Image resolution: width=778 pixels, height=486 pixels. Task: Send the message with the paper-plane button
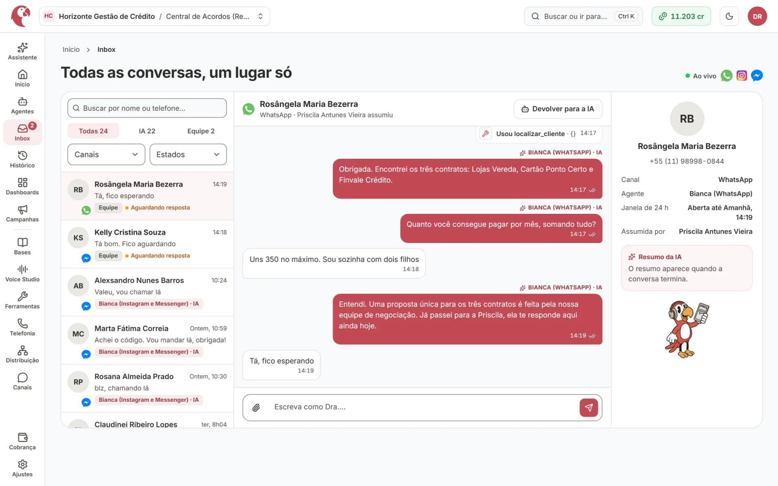coord(589,407)
